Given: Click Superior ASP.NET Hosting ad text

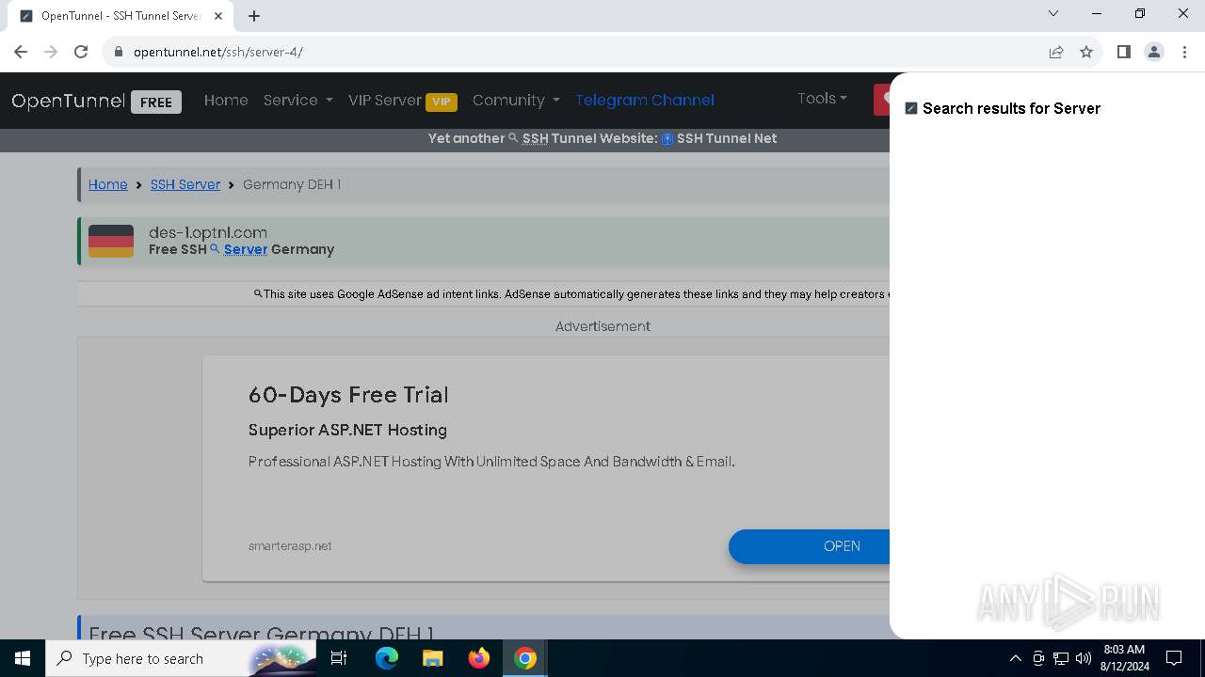Looking at the screenshot, I should tap(347, 430).
